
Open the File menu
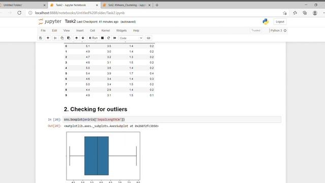[43, 30]
